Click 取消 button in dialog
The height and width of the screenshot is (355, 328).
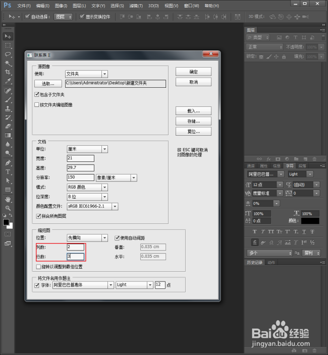tap(193, 82)
